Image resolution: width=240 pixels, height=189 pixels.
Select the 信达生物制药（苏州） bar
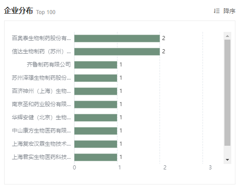point(117,51)
